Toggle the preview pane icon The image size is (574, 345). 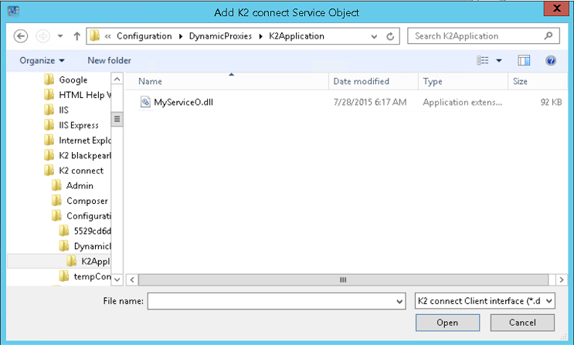pyautogui.click(x=524, y=60)
